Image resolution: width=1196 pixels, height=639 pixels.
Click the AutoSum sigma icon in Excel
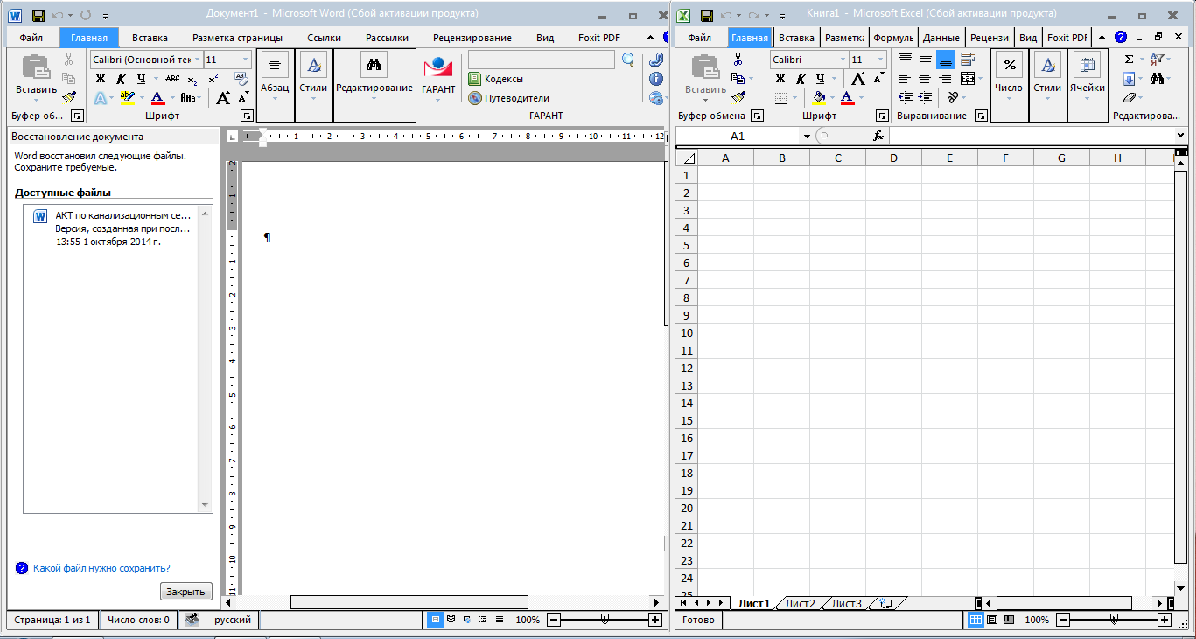pyautogui.click(x=1129, y=60)
